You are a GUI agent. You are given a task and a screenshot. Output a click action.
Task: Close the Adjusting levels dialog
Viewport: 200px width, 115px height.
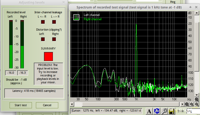[x=63, y=2]
